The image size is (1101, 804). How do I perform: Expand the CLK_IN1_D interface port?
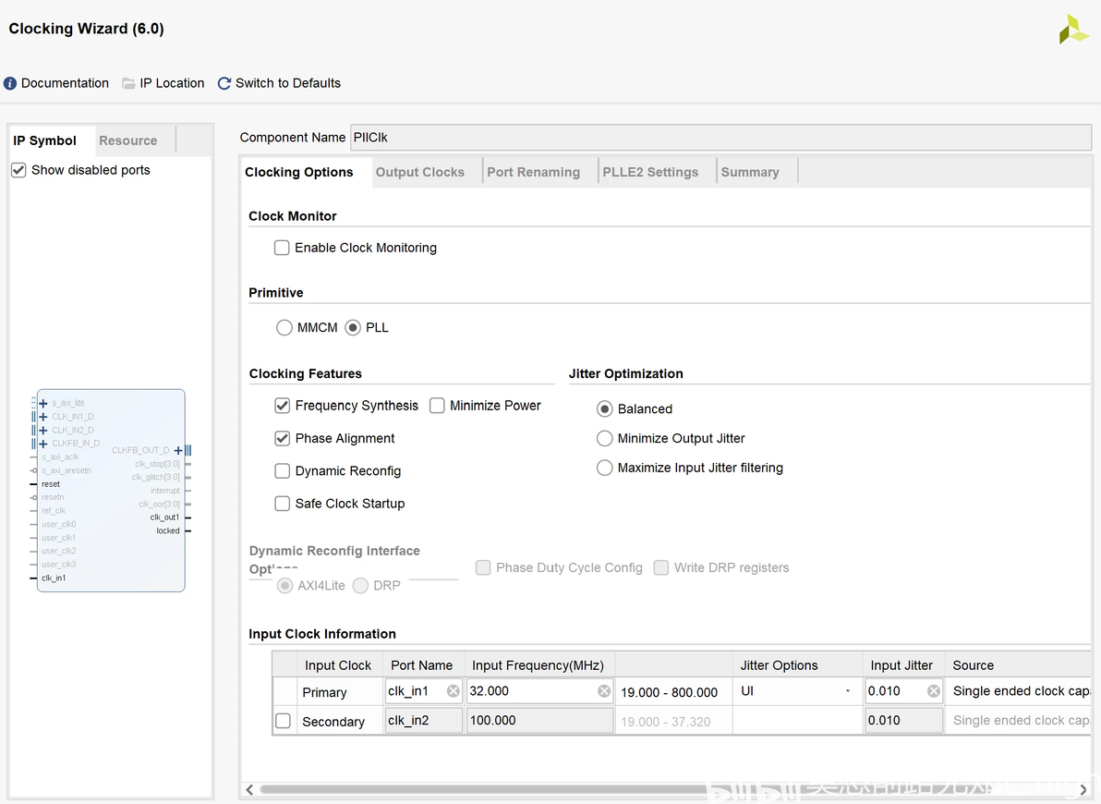point(43,417)
